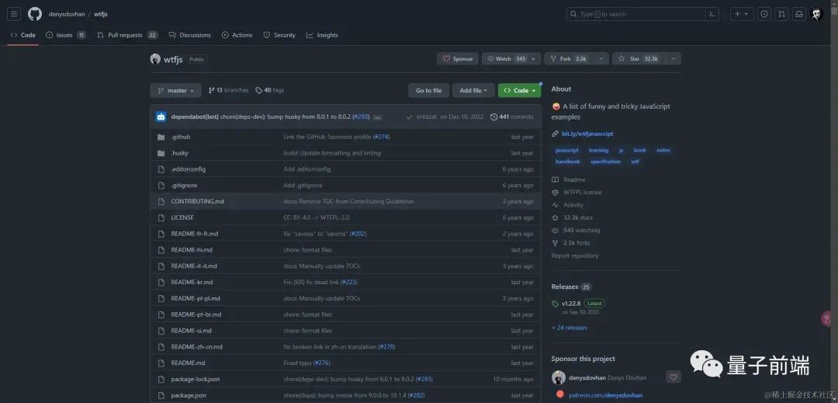Viewport: 838px width, 403px height.
Task: Open pull requests icon in top header
Action: [781, 15]
